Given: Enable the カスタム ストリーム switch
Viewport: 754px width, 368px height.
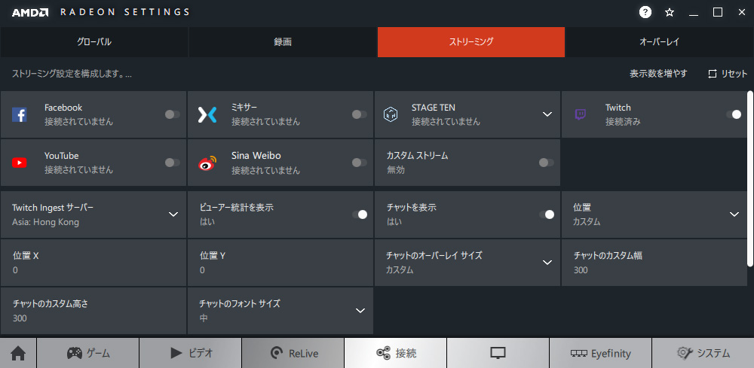Looking at the screenshot, I should pos(546,163).
